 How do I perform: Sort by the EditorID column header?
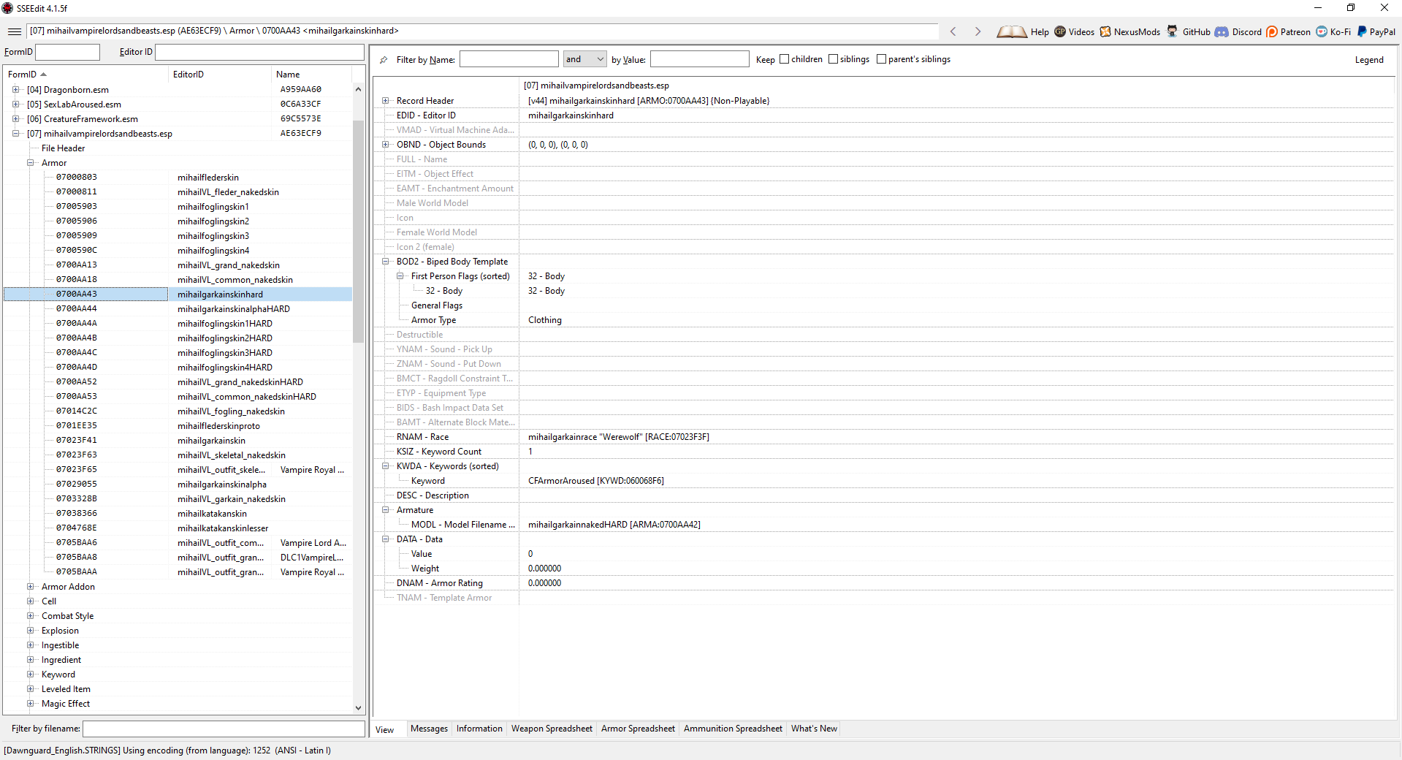pyautogui.click(x=219, y=75)
